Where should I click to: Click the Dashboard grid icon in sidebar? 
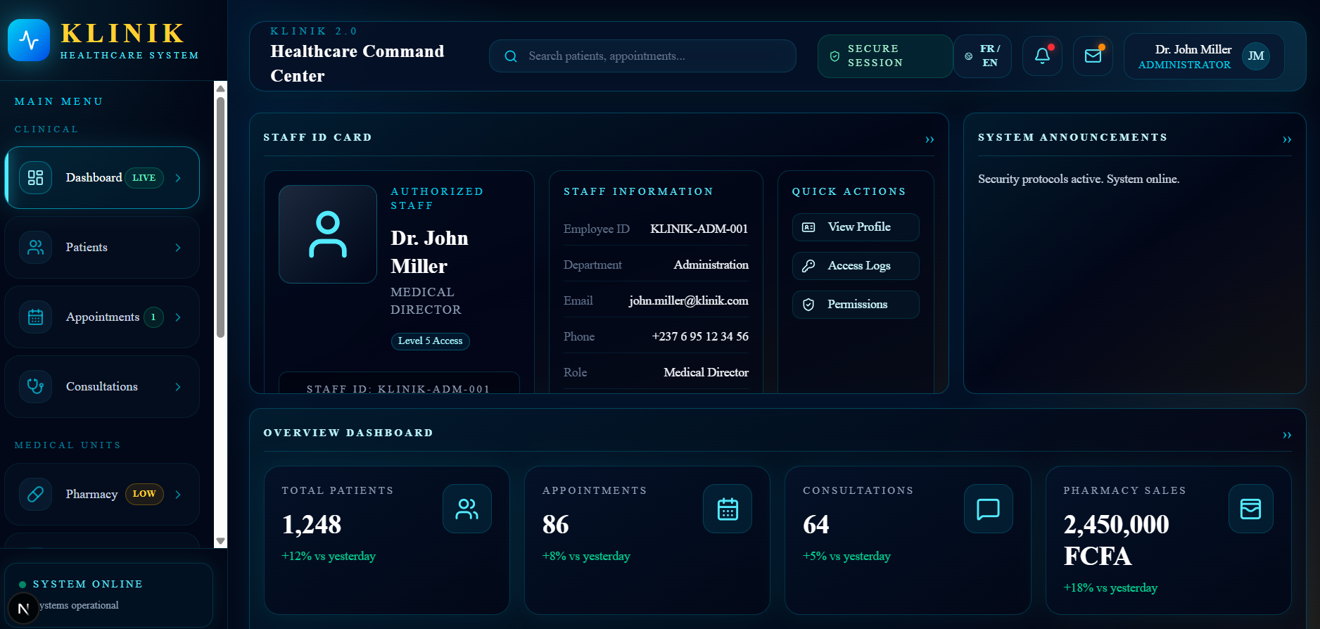point(35,177)
